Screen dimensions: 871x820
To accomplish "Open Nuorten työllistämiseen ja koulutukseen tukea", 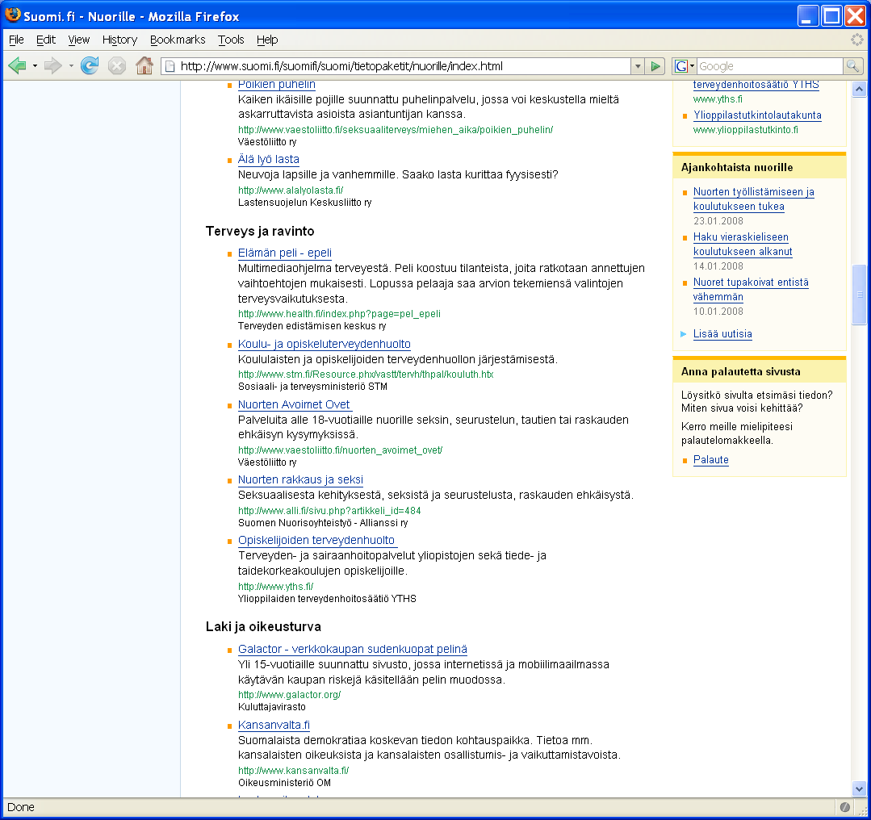I will [x=754, y=199].
